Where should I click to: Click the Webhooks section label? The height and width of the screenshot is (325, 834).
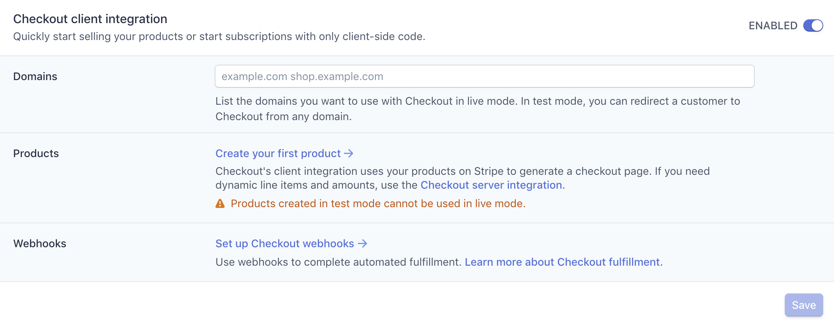(40, 243)
